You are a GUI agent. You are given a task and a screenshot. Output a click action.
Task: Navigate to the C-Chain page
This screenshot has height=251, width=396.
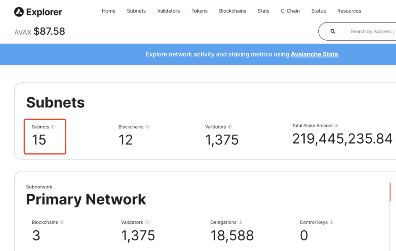290,11
